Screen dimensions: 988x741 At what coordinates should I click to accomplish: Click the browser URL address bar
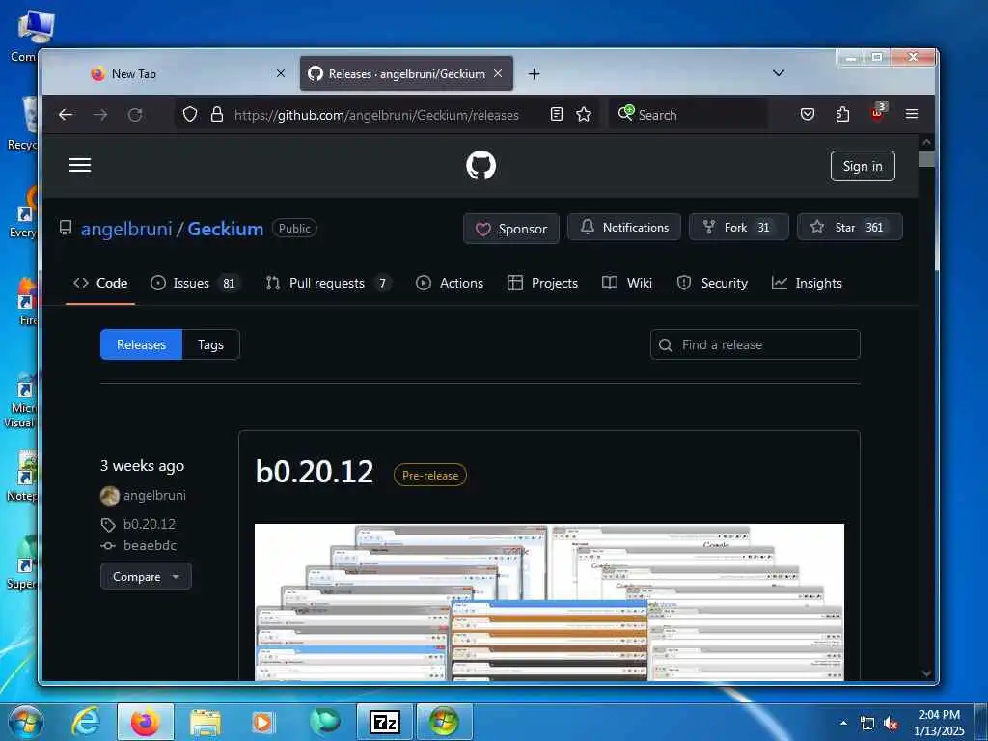376,115
